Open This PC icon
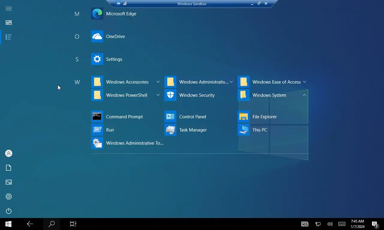384x230 pixels. pyautogui.click(x=244, y=130)
